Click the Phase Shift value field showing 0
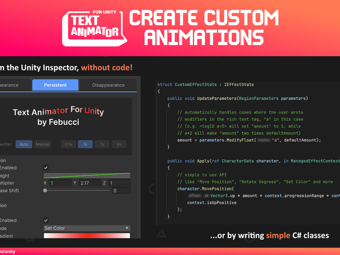This screenshot has width=340, height=255. pos(121,190)
